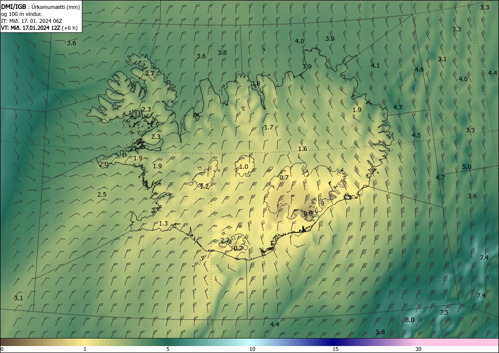Select the 15 label on the color scale
The image size is (499, 353).
click(335, 349)
